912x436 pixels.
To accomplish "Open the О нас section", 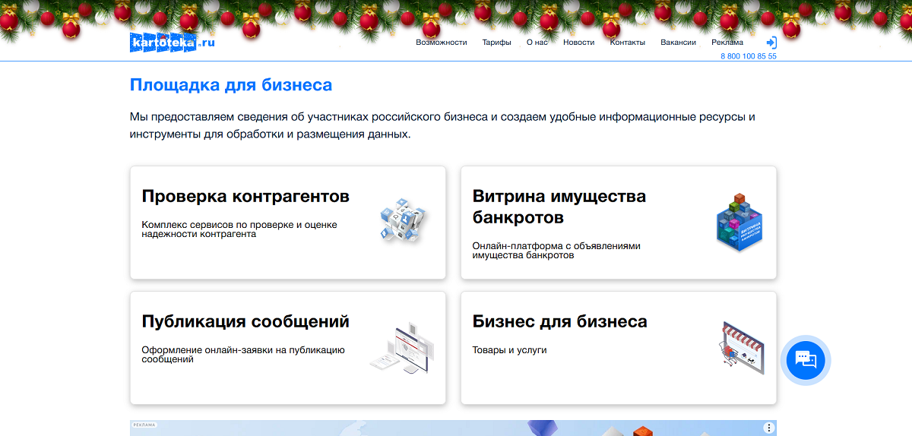I will [x=537, y=43].
